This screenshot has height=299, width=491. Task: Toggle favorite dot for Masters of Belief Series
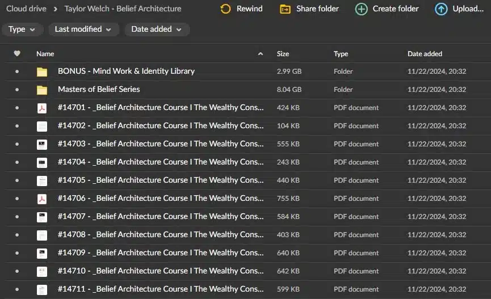[x=17, y=90]
